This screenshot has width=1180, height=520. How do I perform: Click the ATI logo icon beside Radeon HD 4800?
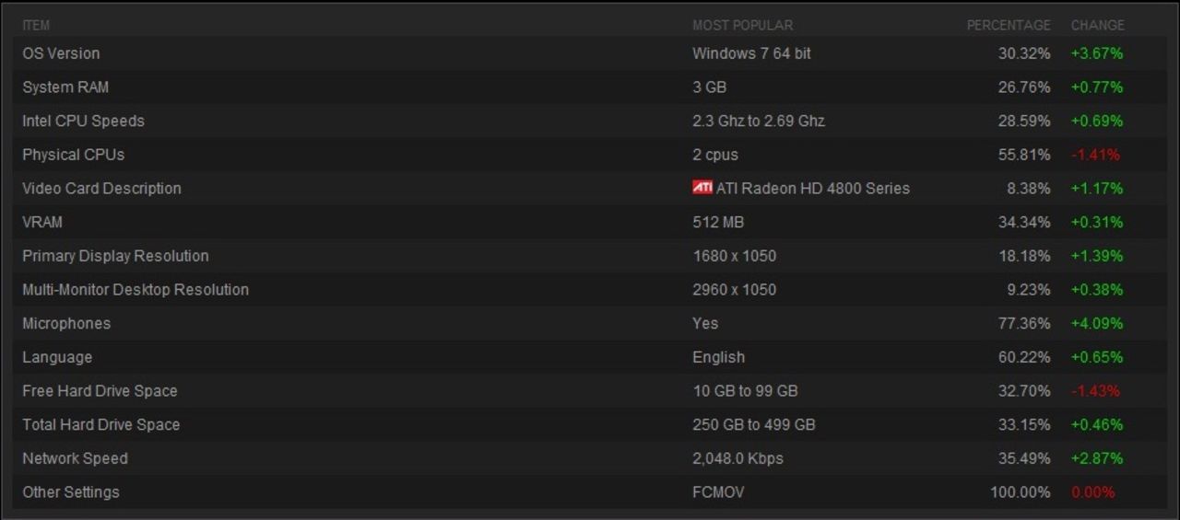(702, 188)
